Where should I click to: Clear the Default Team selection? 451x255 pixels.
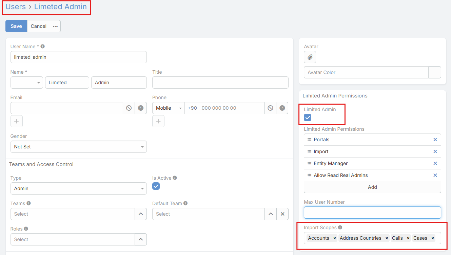point(282,214)
